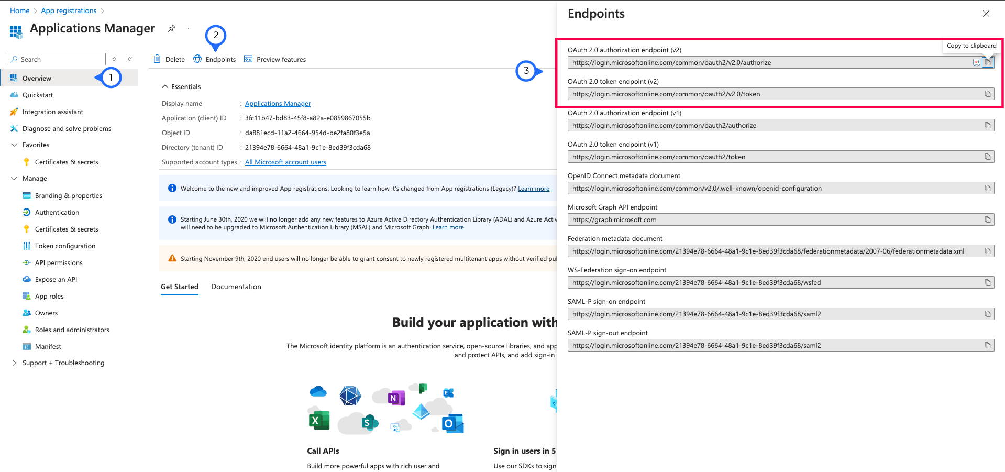The width and height of the screenshot is (1005, 472).
Task: Collapse the Essentials section
Action: tap(165, 86)
